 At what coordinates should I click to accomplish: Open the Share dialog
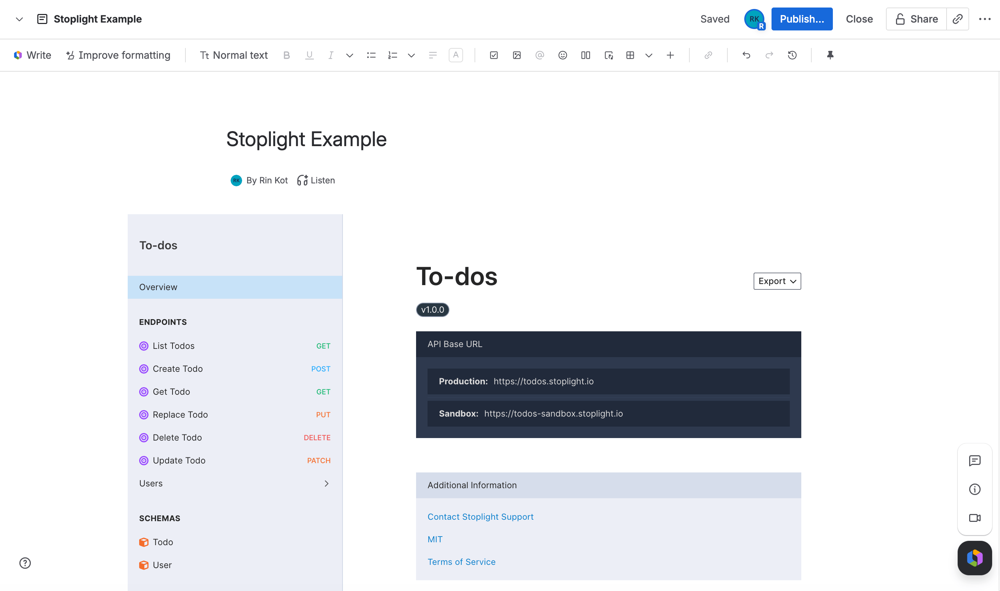(916, 19)
